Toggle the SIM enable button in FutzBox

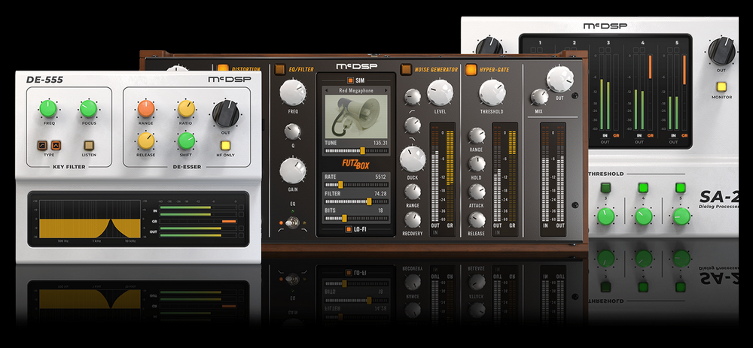(350, 80)
